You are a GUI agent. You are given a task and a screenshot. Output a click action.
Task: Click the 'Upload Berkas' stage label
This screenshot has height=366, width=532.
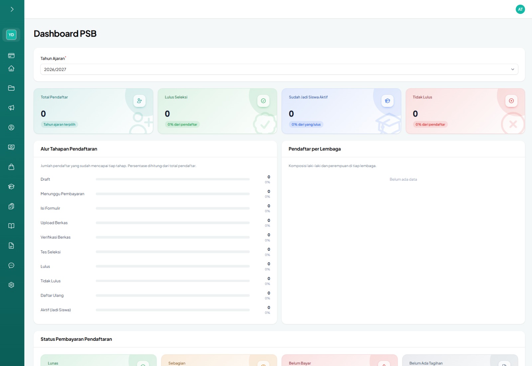coord(54,223)
